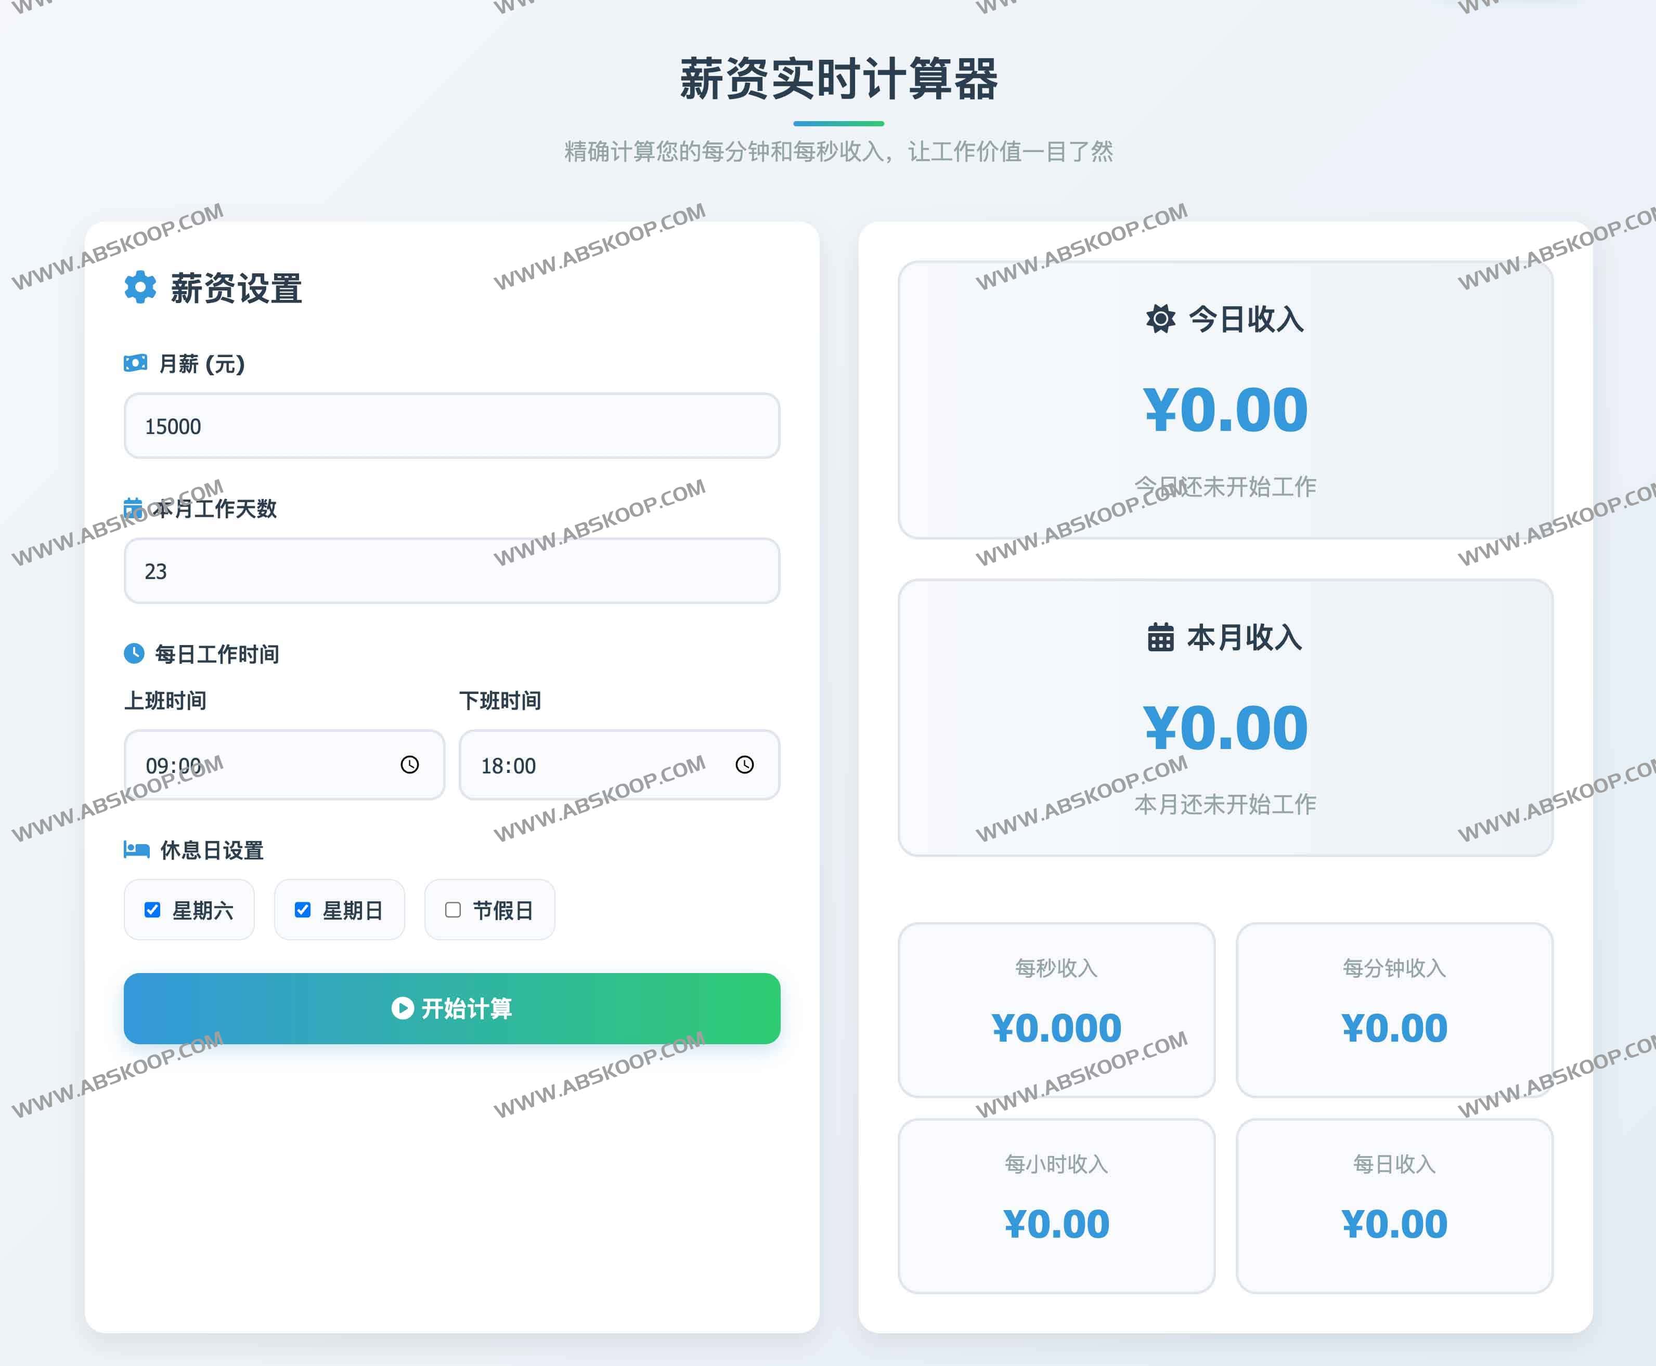The height and width of the screenshot is (1366, 1656).
Task: Click the 每秒收入 income card
Action: click(1056, 1009)
